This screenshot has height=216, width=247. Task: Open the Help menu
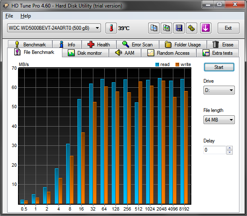pyautogui.click(x=26, y=16)
